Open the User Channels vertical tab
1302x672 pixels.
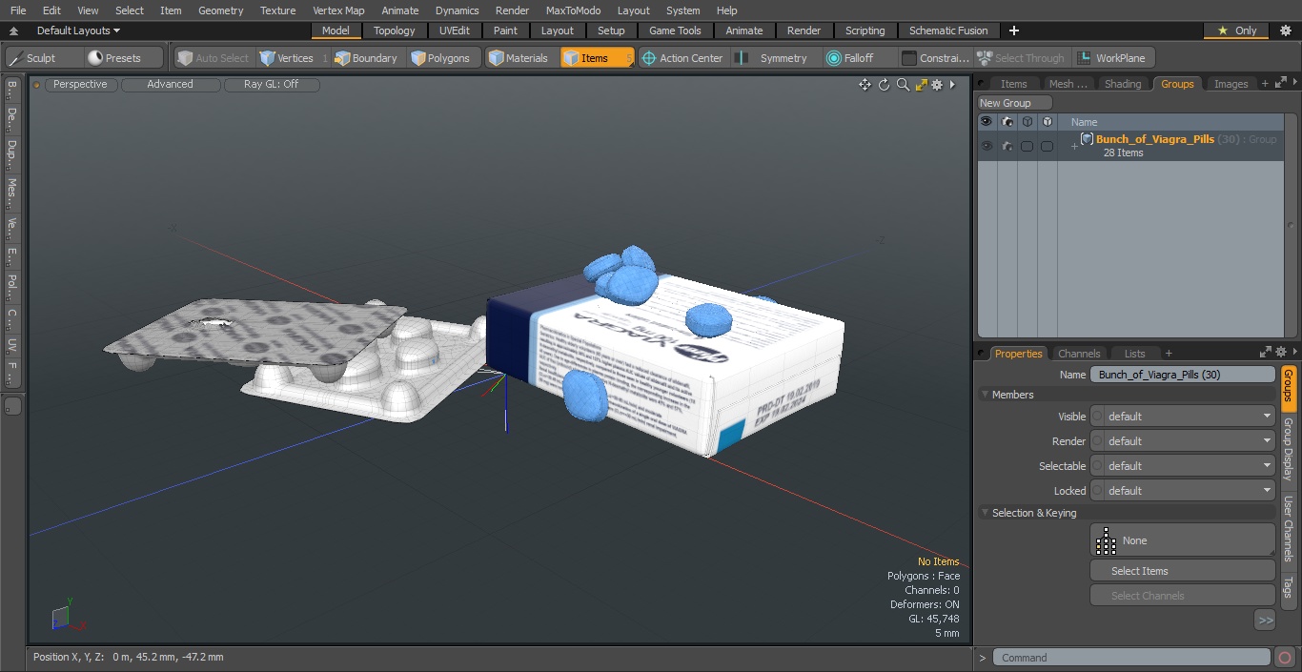click(x=1288, y=528)
